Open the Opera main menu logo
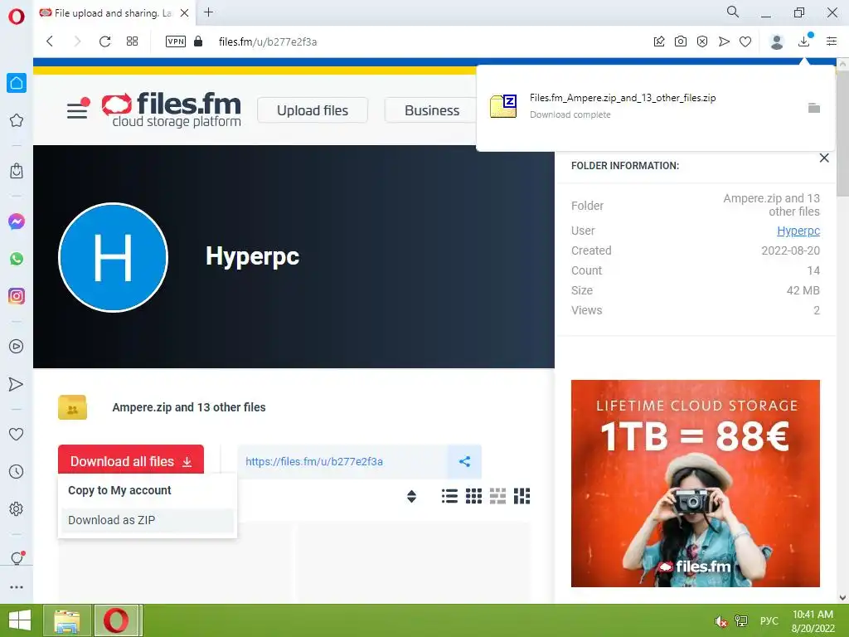Viewport: 849px width, 637px height. point(17,17)
